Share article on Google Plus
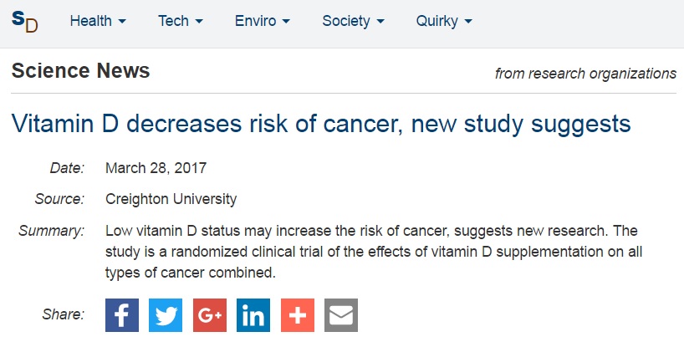 [x=209, y=314]
